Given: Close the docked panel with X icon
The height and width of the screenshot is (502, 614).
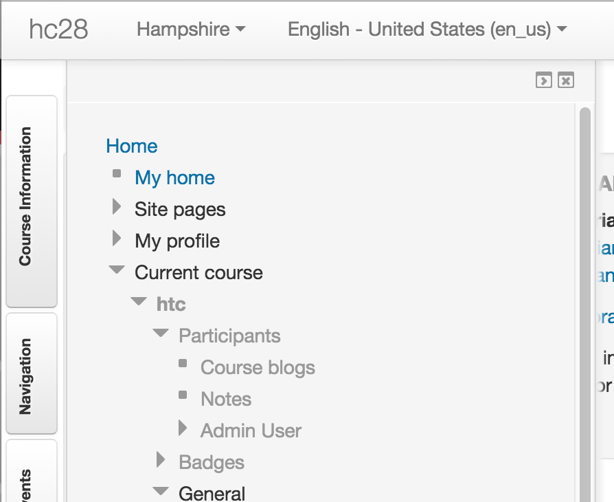Looking at the screenshot, I should (566, 80).
